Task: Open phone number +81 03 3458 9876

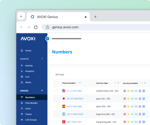Action: [x=74, y=99]
